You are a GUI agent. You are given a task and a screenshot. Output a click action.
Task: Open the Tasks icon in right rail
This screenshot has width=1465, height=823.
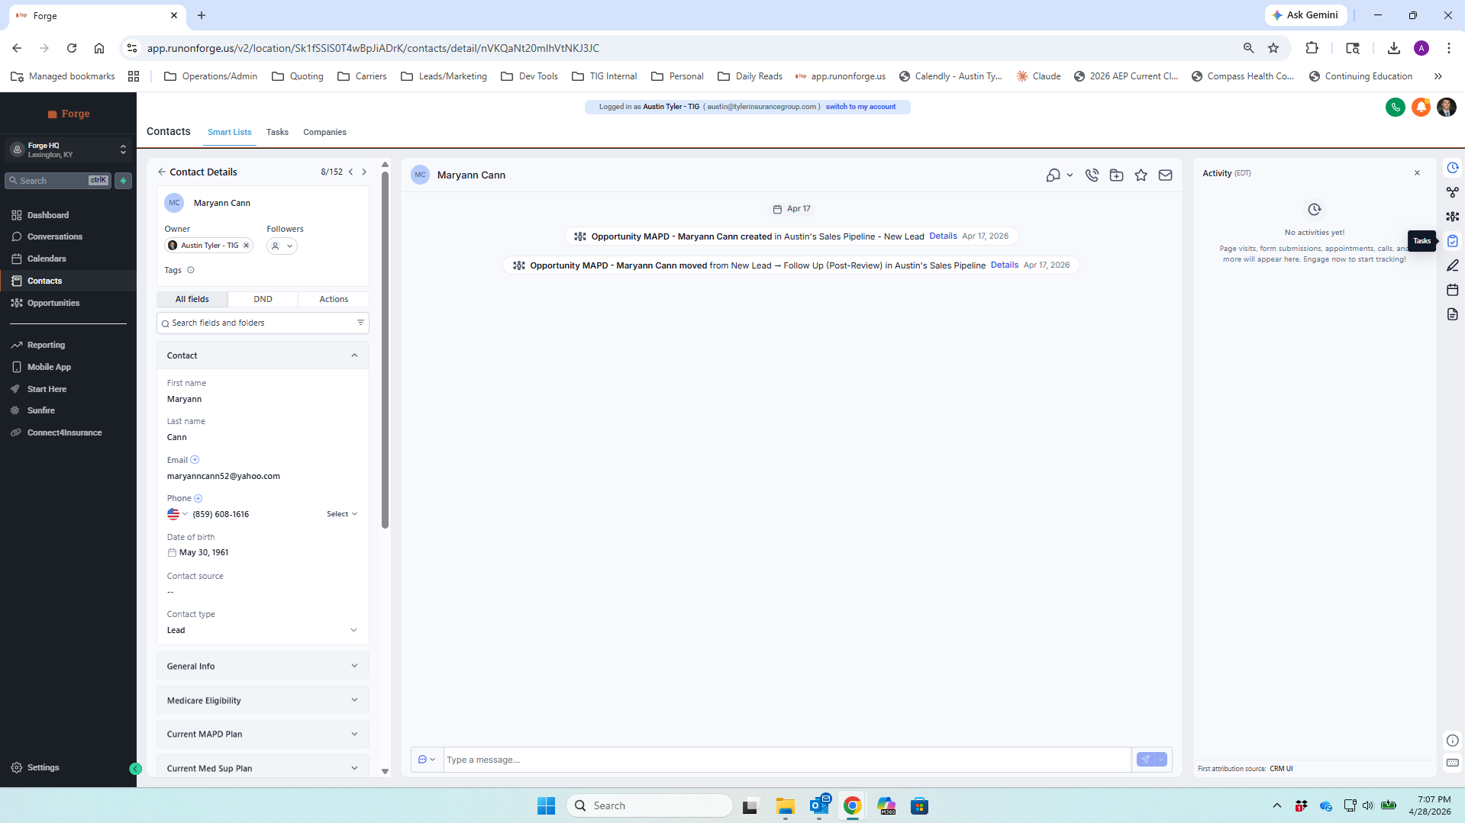[x=1452, y=241]
